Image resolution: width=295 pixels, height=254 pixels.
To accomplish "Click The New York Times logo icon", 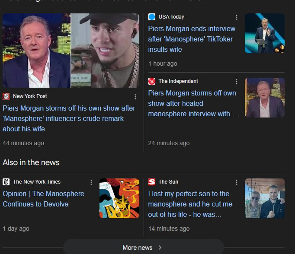I will (6, 182).
